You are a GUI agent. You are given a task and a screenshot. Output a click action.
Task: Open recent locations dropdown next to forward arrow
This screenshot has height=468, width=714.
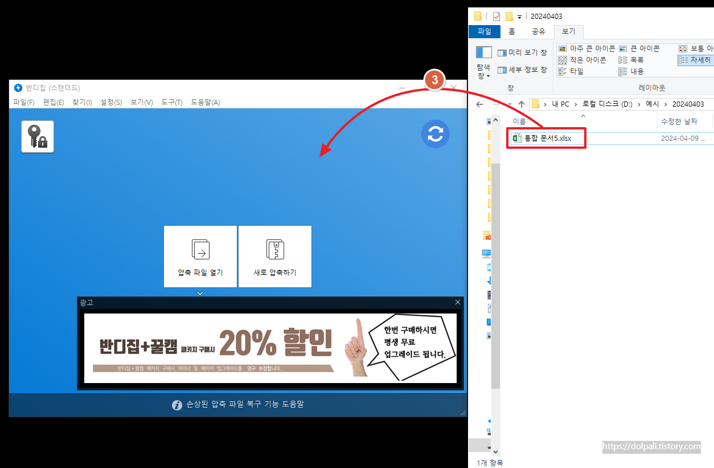tap(509, 104)
